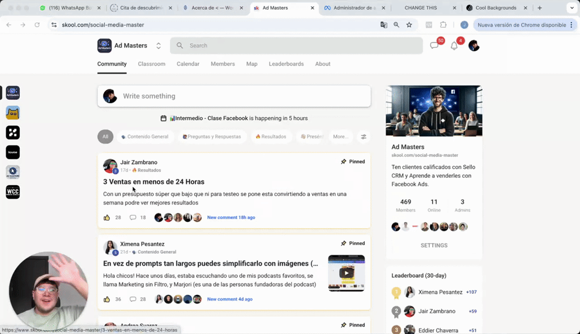Open site information icon in address bar
580x334 pixels.
[54, 25]
